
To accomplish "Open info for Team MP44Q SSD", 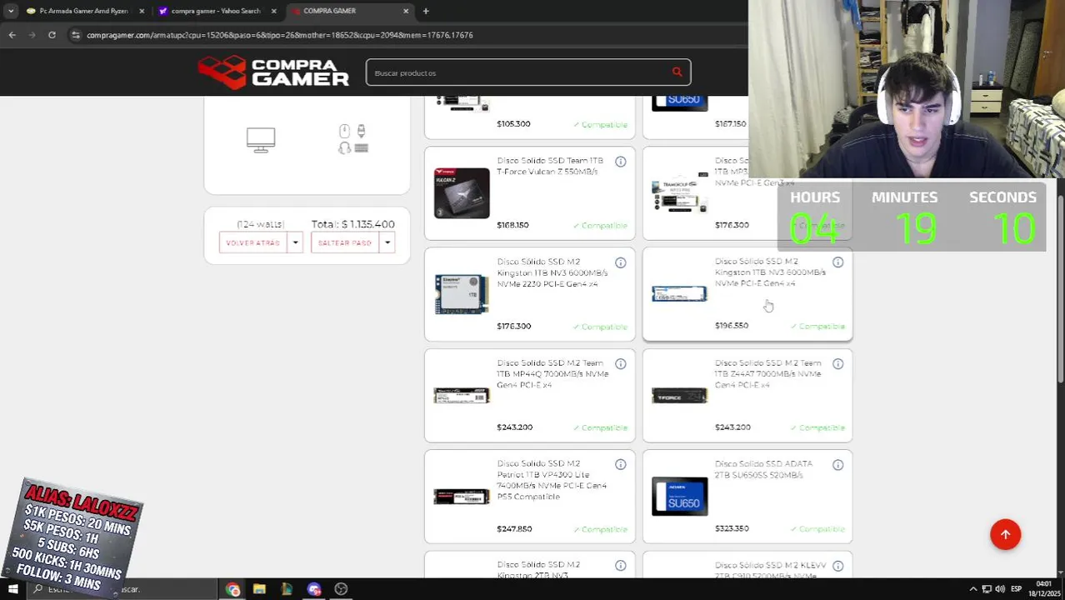I will pos(620,364).
